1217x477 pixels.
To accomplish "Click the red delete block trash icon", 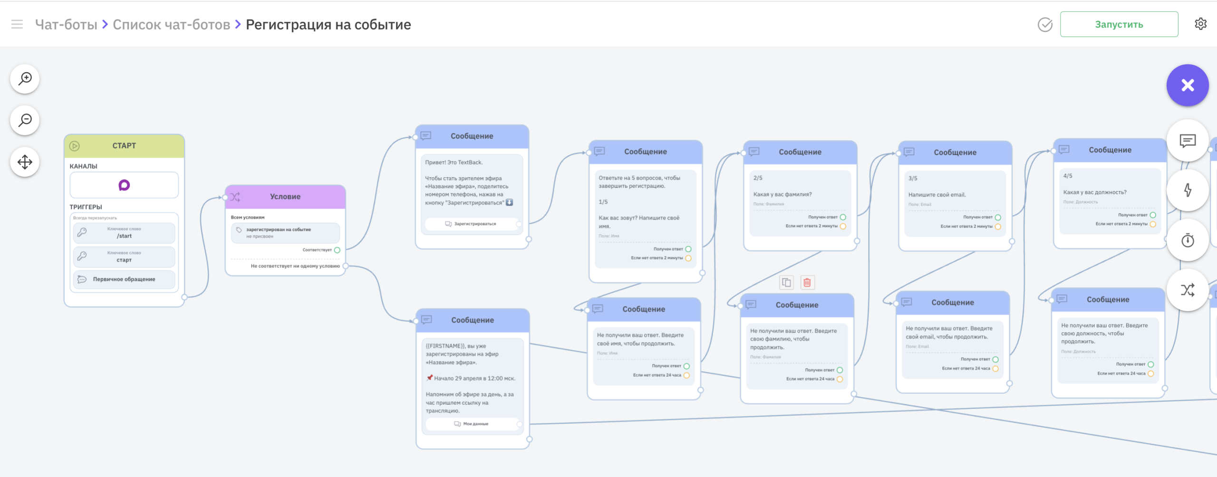I will pos(807,283).
